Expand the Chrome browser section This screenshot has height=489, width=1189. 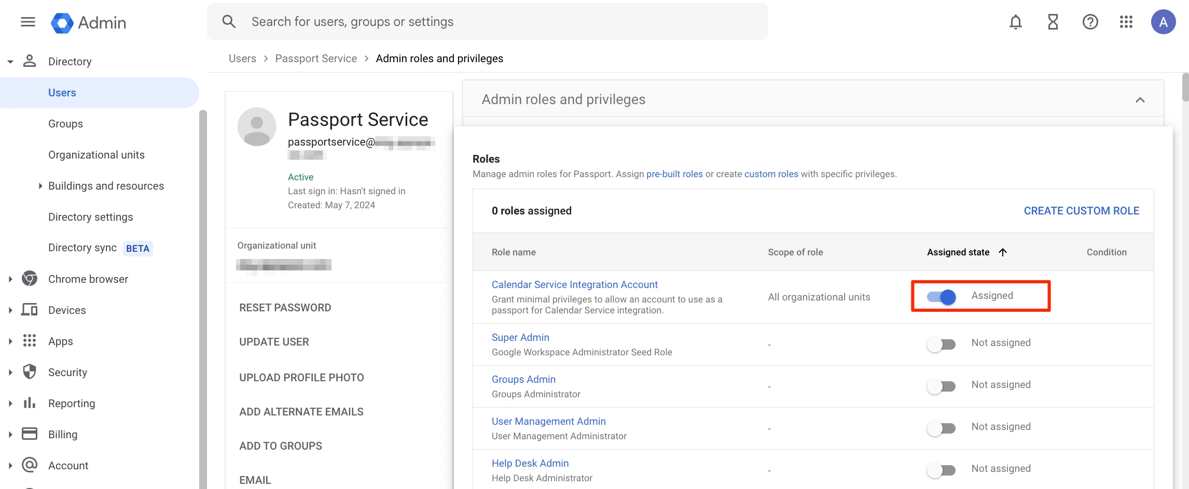[x=10, y=279]
